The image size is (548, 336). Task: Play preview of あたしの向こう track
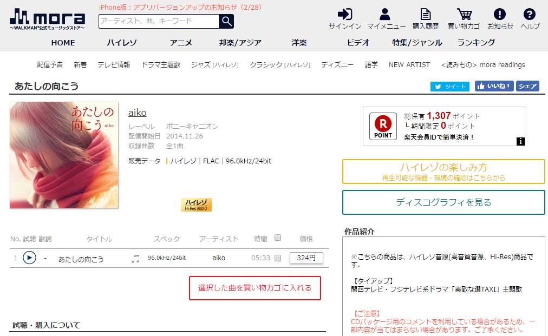(29, 258)
